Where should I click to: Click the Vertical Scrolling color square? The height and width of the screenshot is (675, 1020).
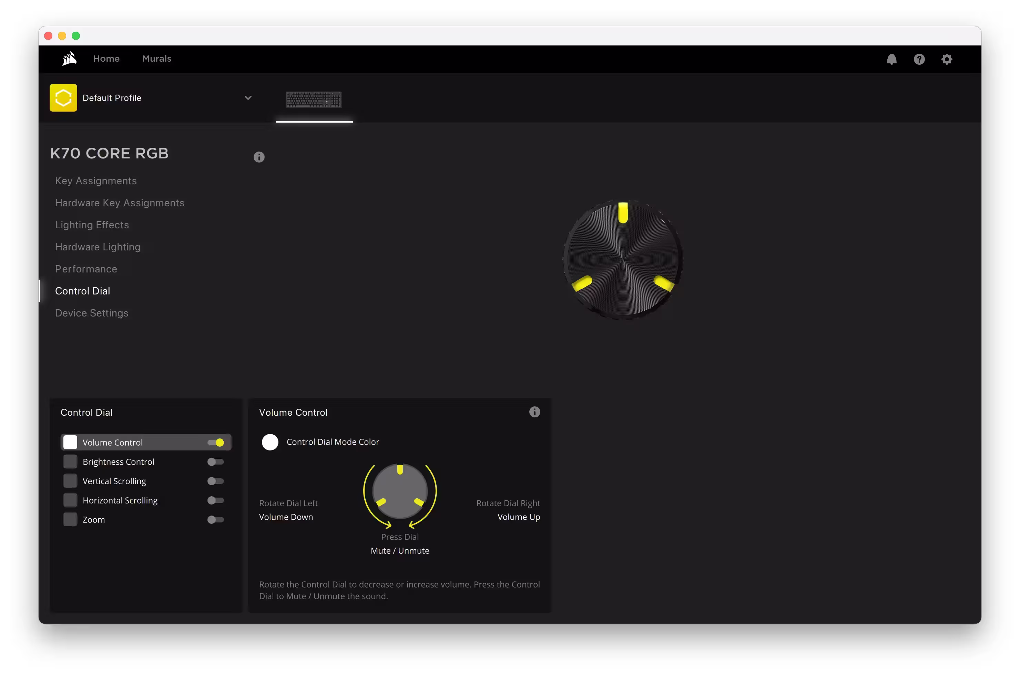coord(70,481)
